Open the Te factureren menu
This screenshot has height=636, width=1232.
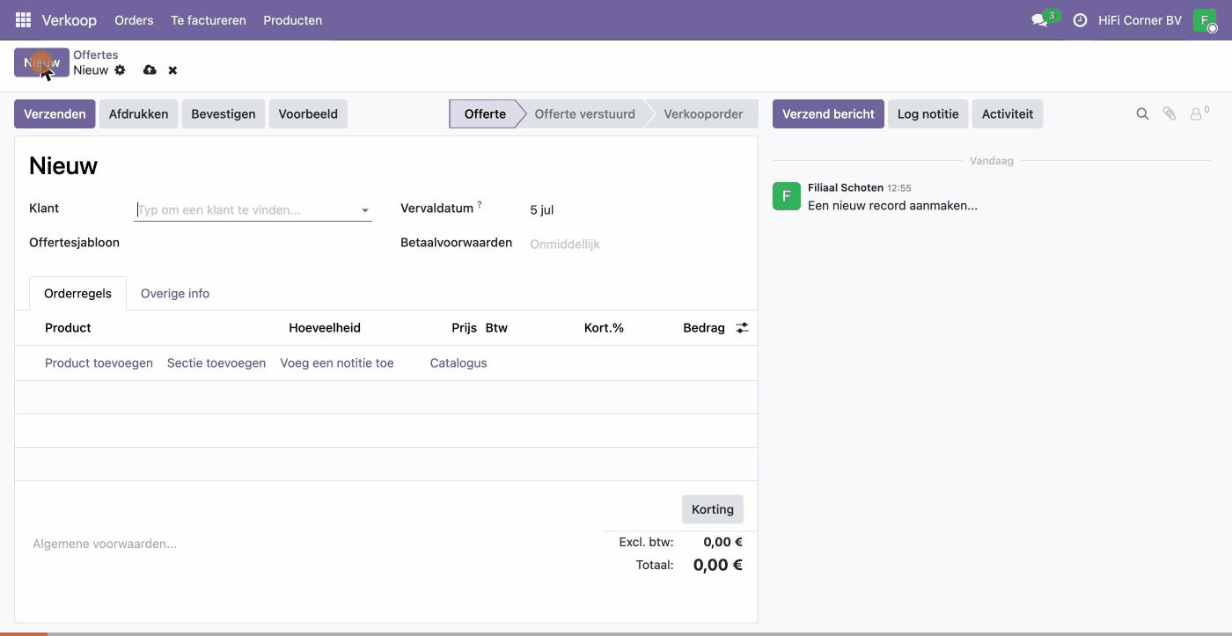click(209, 19)
